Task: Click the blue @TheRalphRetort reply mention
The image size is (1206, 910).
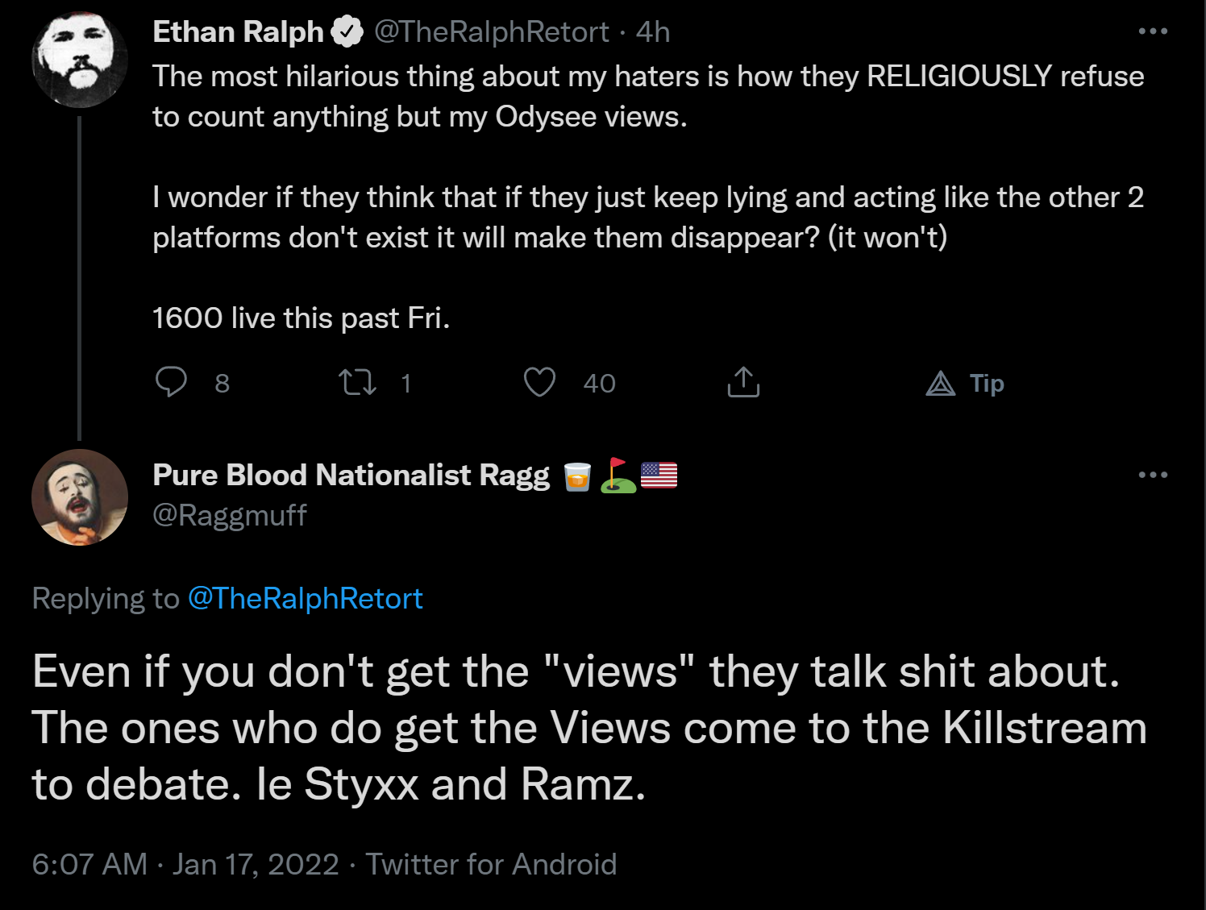Action: (306, 599)
